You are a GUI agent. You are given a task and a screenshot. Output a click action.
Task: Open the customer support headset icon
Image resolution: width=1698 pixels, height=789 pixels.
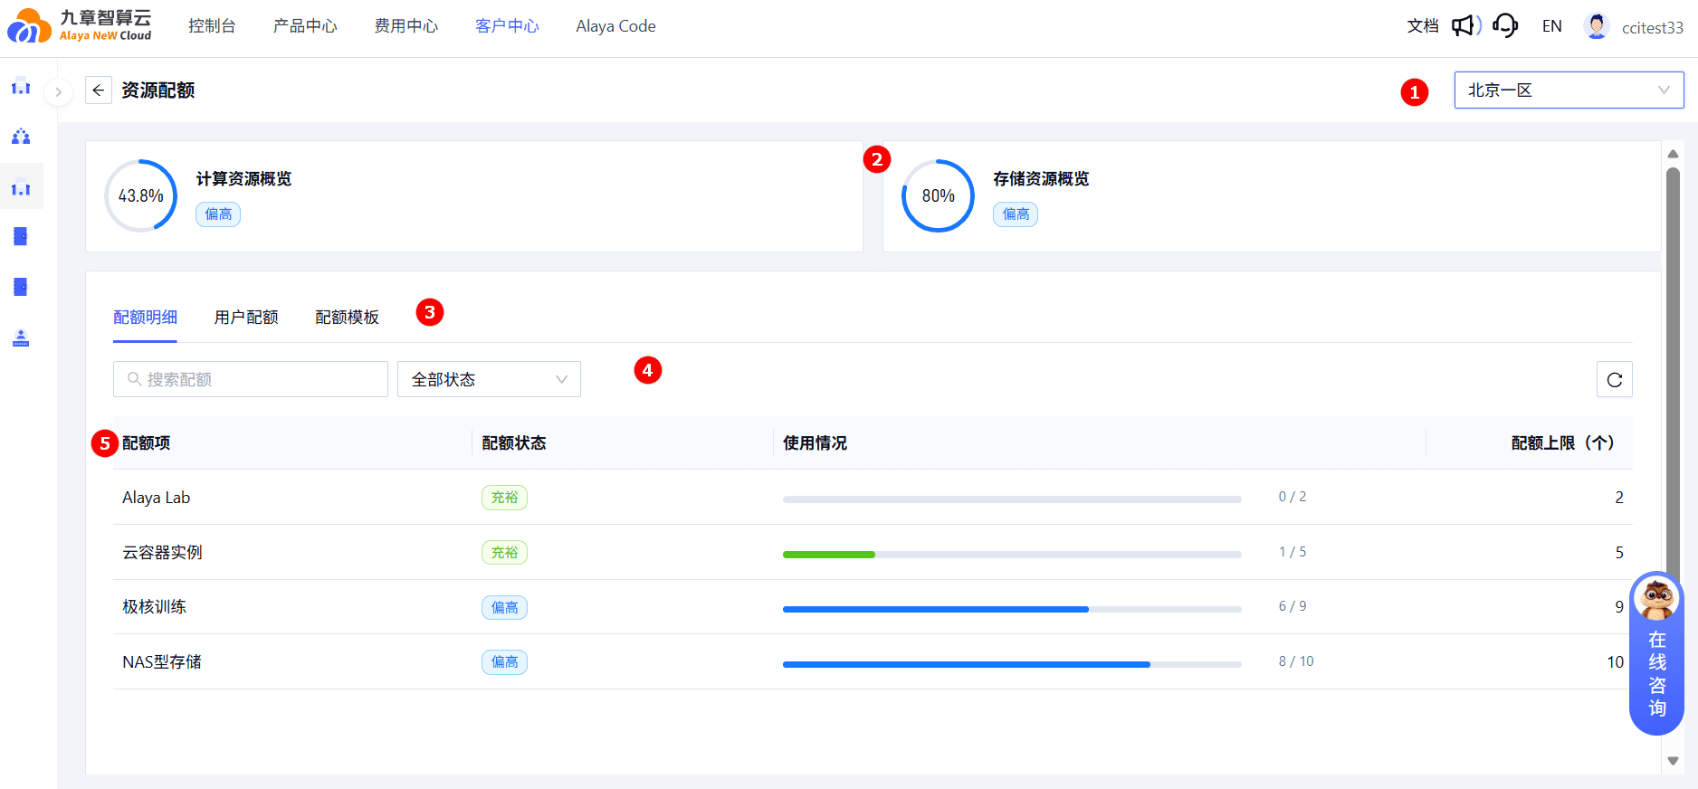tap(1505, 26)
